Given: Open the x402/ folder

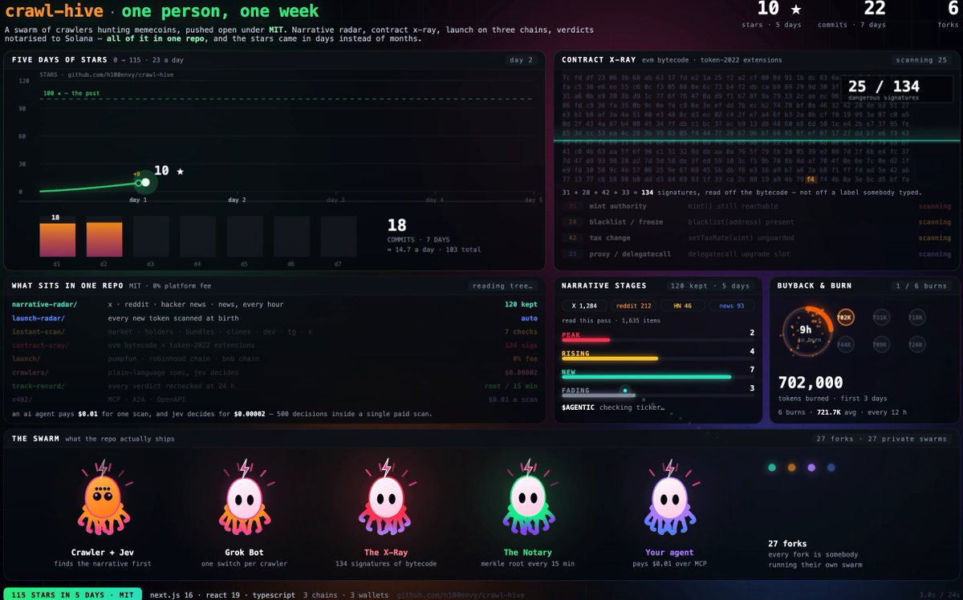Looking at the screenshot, I should pyautogui.click(x=23, y=400).
